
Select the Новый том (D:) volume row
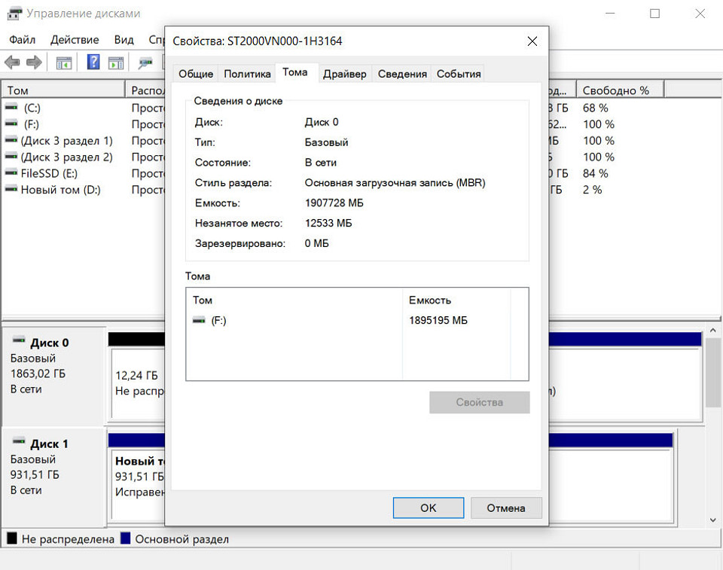pyautogui.click(x=60, y=190)
